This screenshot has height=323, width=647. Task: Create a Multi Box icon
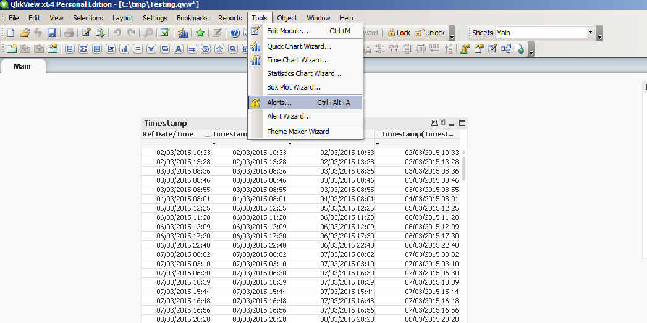coord(111,49)
